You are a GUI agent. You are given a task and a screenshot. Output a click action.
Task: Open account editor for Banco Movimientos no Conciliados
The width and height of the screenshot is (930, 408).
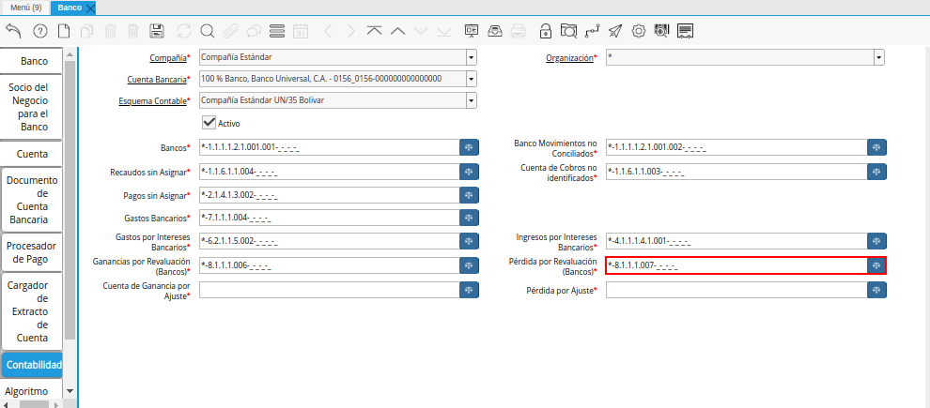coord(876,147)
